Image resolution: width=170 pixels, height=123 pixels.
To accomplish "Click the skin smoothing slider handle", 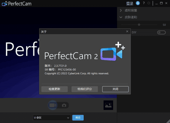I will click(x=139, y=25).
